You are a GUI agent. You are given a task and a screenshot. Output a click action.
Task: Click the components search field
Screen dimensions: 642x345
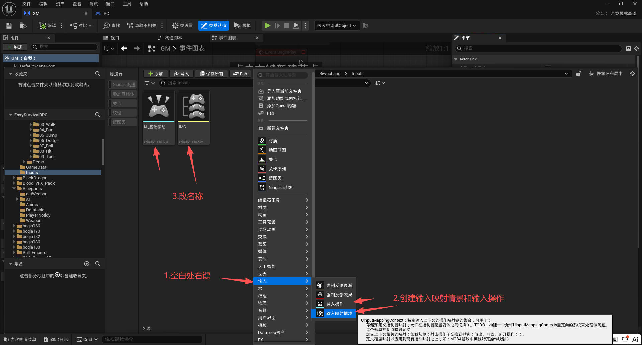[64, 47]
